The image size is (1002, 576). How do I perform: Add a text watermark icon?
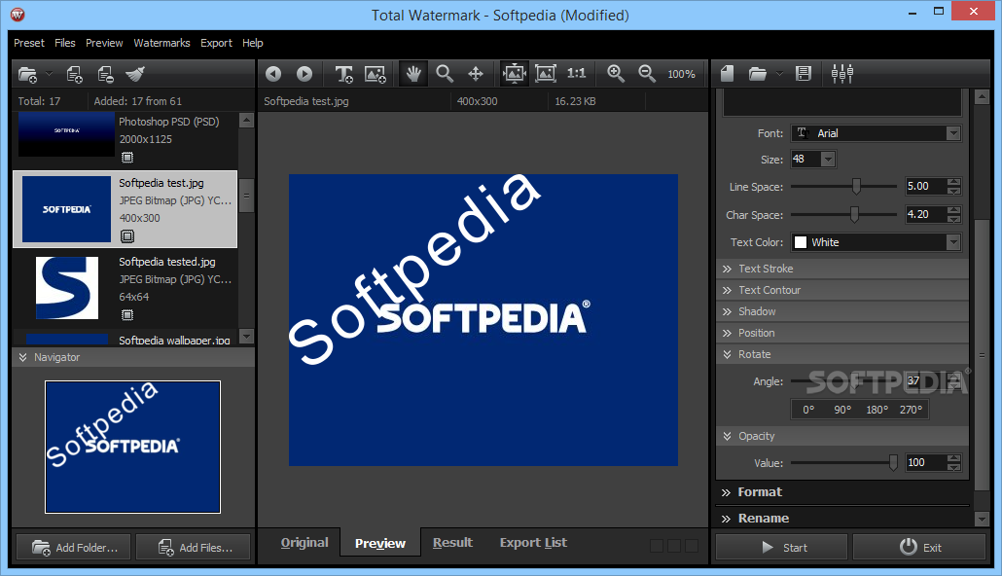click(343, 74)
